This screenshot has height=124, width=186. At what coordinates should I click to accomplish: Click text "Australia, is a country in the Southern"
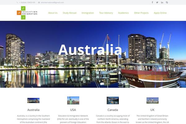(33, 116)
